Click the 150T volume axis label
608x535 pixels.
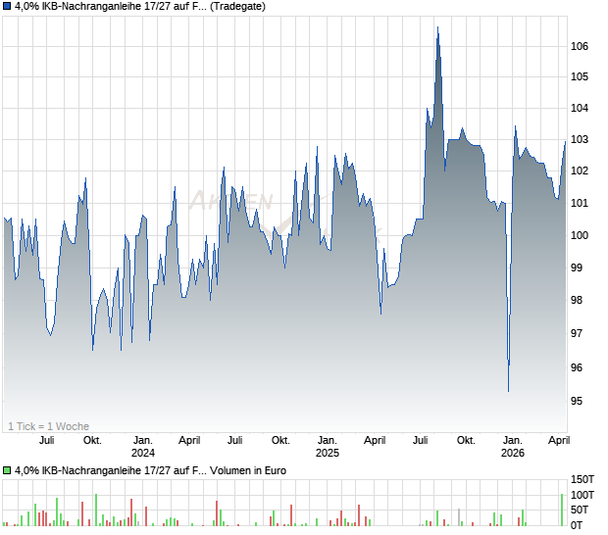(x=583, y=479)
